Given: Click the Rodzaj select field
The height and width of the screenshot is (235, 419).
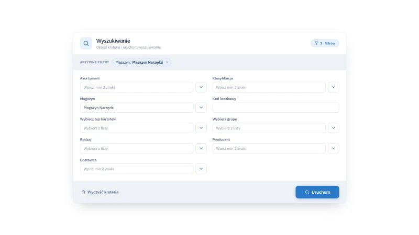Looking at the screenshot, I should tap(136, 148).
